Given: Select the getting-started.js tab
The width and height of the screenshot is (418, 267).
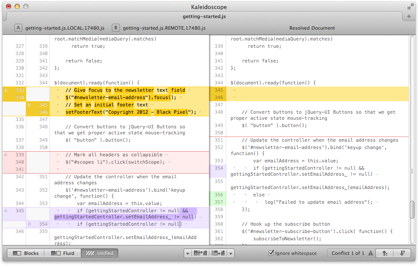Looking at the screenshot, I should [x=204, y=16].
